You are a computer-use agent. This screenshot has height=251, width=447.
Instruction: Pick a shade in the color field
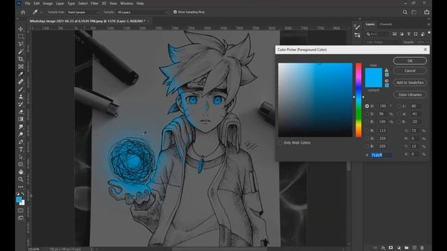315,100
